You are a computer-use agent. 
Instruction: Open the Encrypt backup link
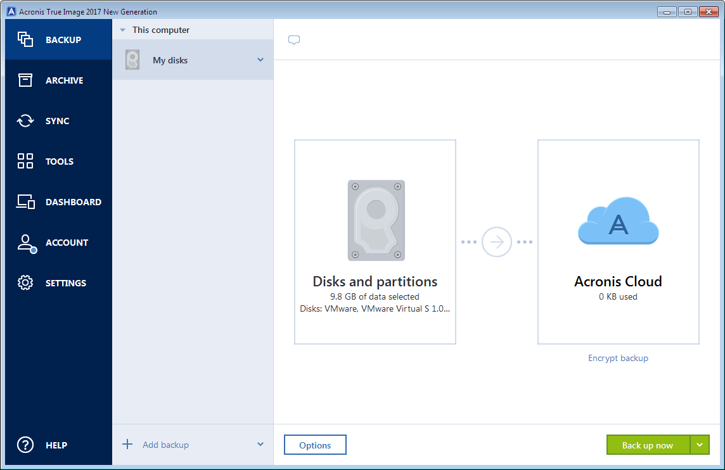618,358
